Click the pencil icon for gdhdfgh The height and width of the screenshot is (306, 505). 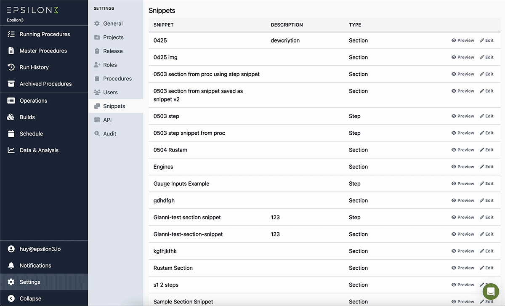(482, 200)
